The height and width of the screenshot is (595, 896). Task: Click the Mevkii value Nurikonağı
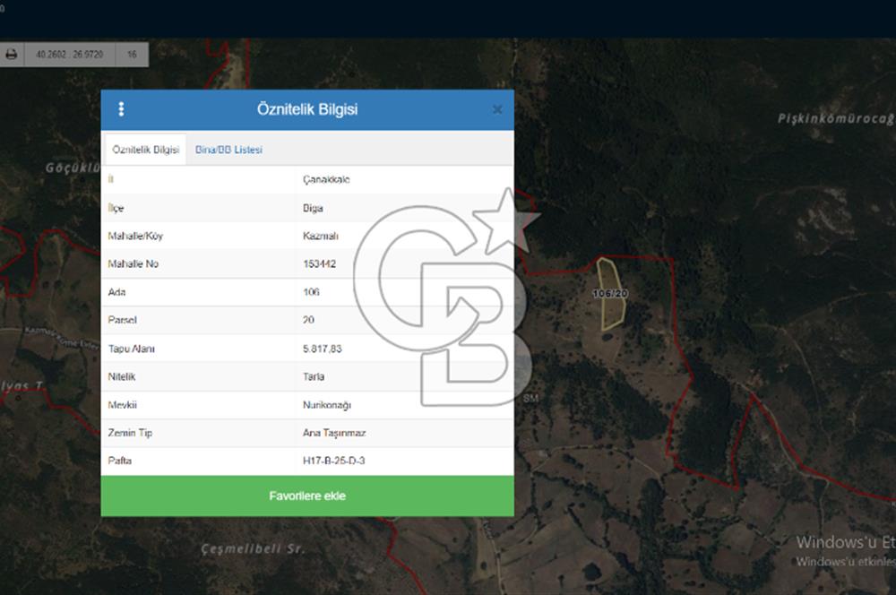tap(327, 405)
